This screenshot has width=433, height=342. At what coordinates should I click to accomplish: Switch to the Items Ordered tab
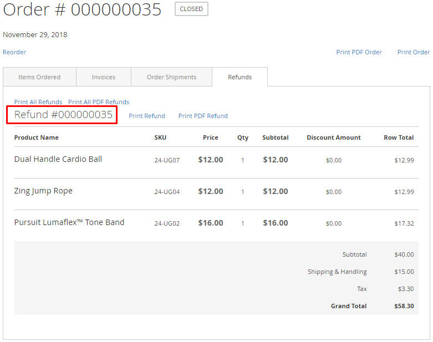pos(39,77)
